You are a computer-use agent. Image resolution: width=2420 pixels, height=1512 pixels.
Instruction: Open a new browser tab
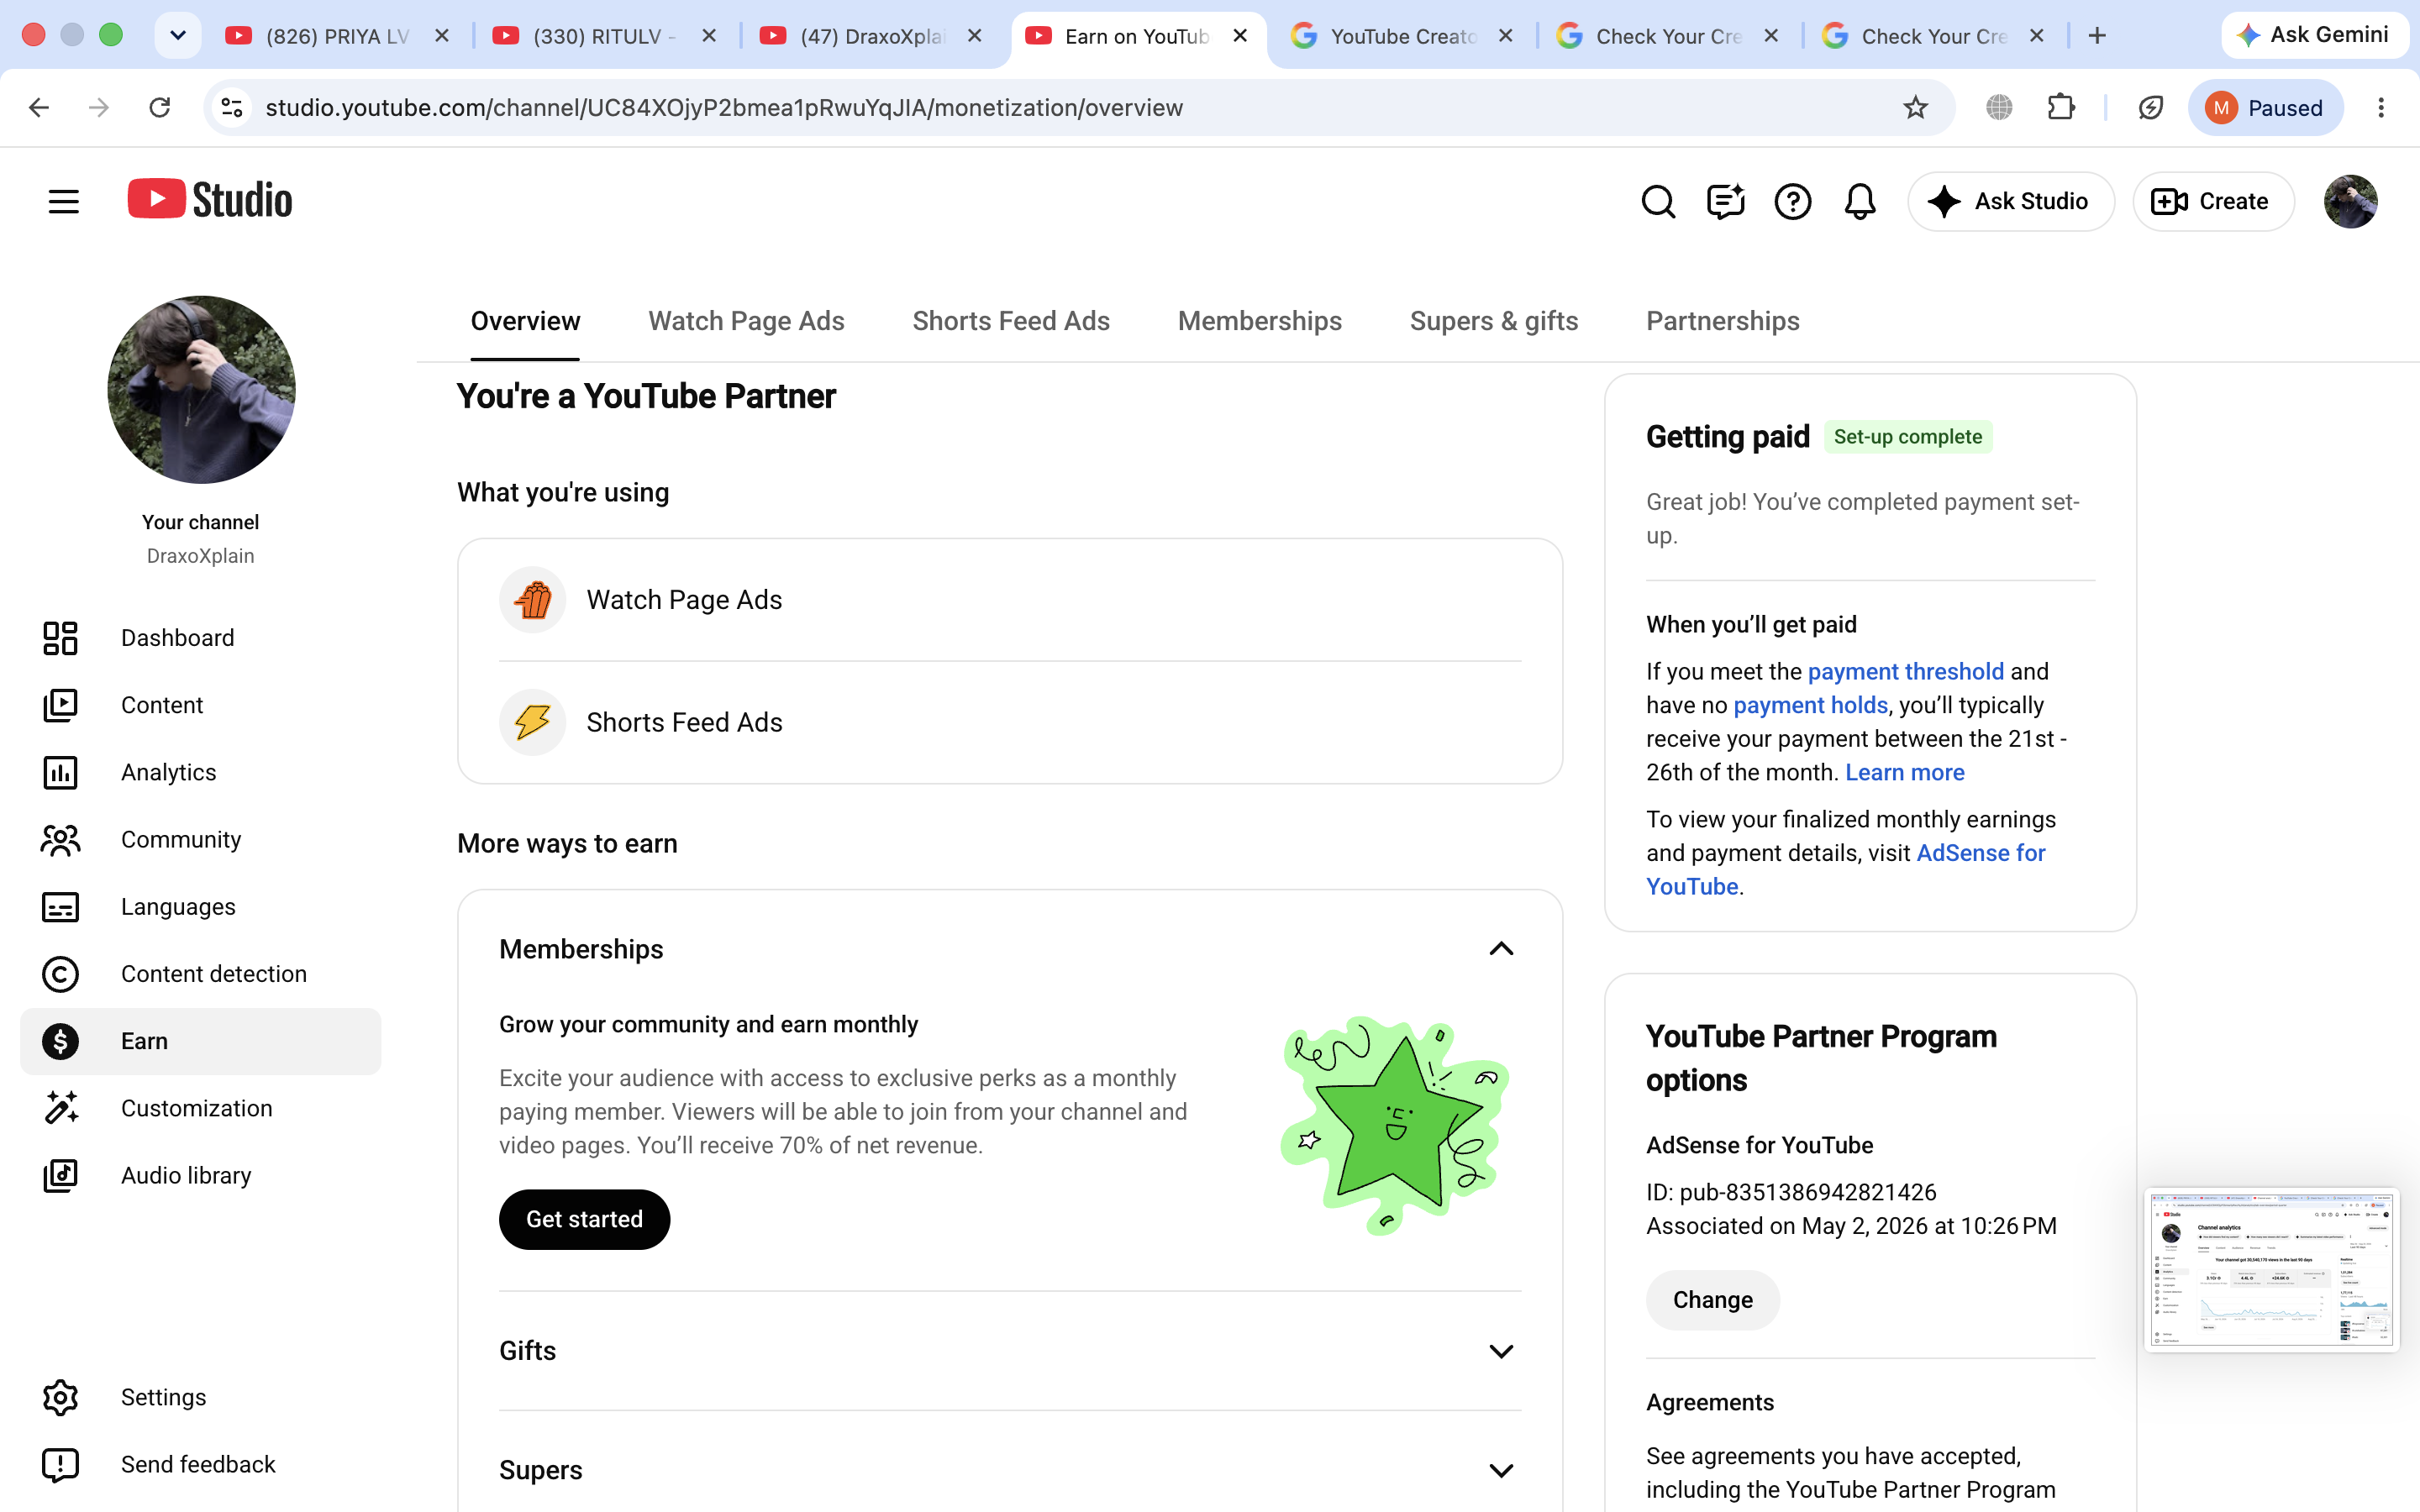tap(2097, 36)
